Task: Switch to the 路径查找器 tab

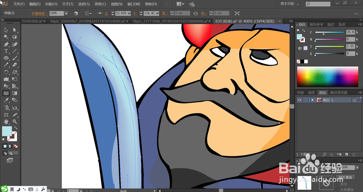Action: point(339,92)
